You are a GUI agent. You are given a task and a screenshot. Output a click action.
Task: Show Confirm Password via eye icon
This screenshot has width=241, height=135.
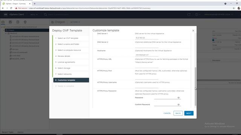[178, 105]
